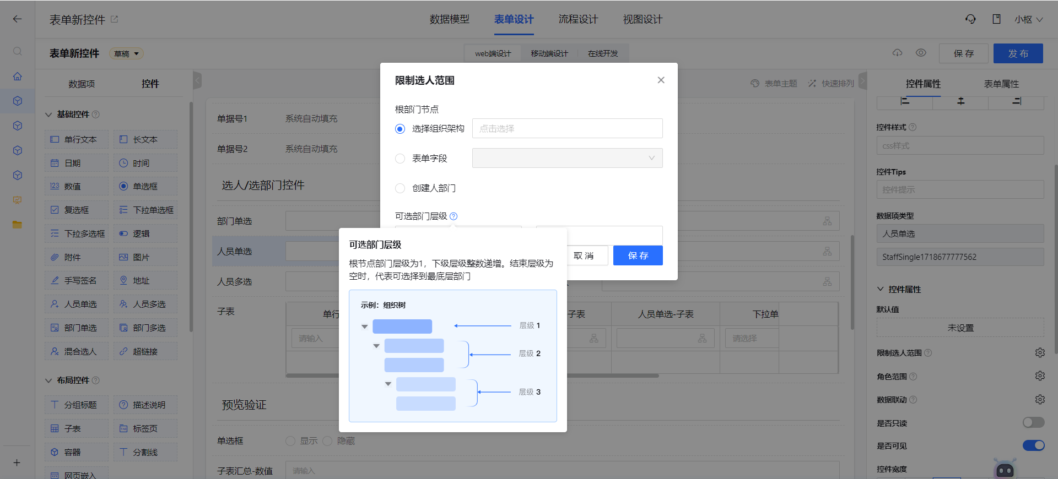The height and width of the screenshot is (479, 1058).
Task: Toggle the 是否只读 switch
Action: [1034, 422]
